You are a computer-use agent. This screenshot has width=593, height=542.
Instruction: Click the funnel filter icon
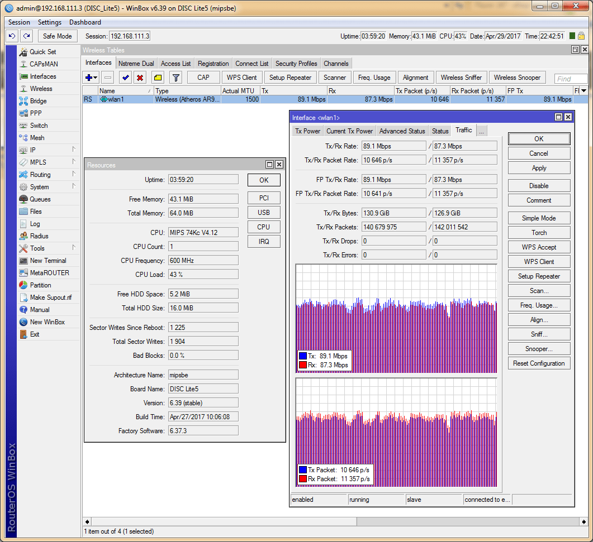pos(175,78)
